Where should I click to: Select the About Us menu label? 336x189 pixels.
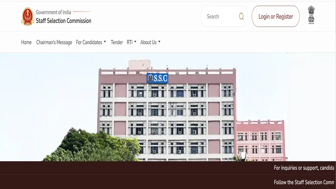tap(148, 42)
